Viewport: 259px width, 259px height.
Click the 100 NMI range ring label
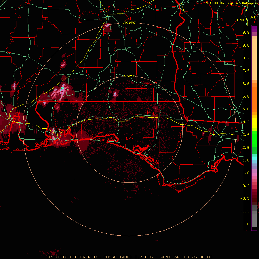129,23
